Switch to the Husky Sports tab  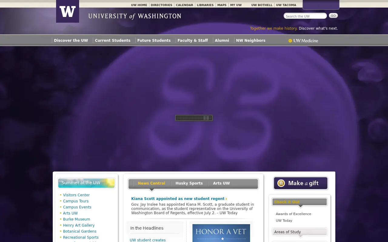pos(189,183)
